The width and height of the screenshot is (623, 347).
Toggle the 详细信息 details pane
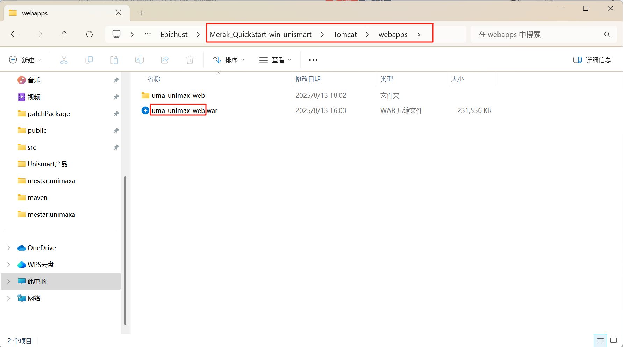point(592,60)
